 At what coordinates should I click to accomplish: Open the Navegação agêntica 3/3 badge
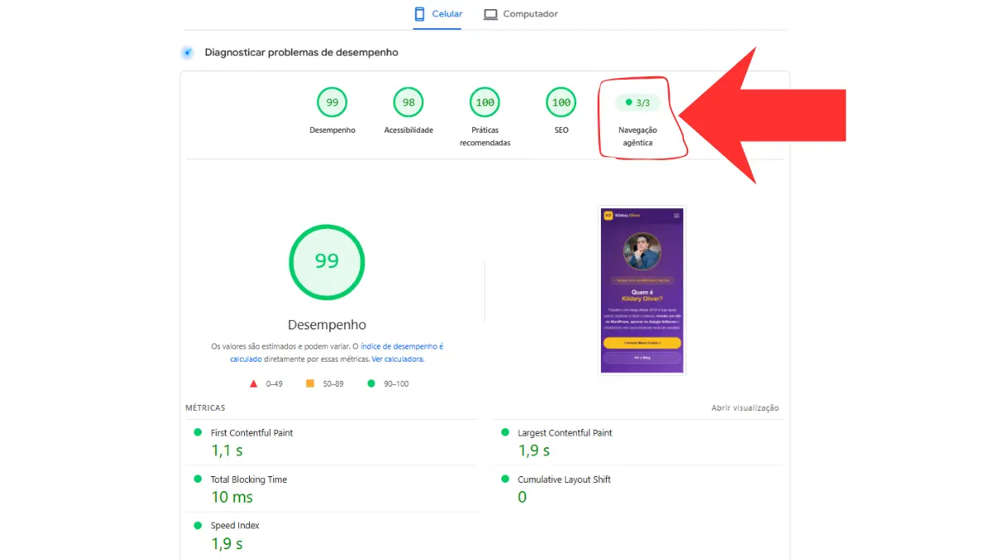(637, 103)
